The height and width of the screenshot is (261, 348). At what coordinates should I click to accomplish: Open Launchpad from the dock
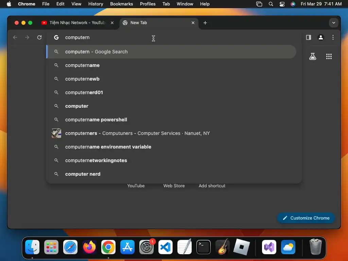[51, 247]
